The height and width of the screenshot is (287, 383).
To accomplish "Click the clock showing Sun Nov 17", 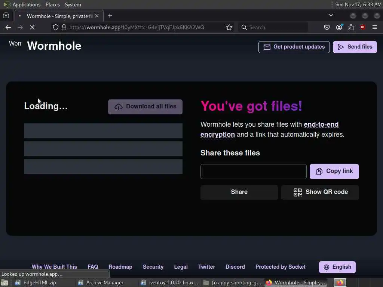I will coord(358,4).
